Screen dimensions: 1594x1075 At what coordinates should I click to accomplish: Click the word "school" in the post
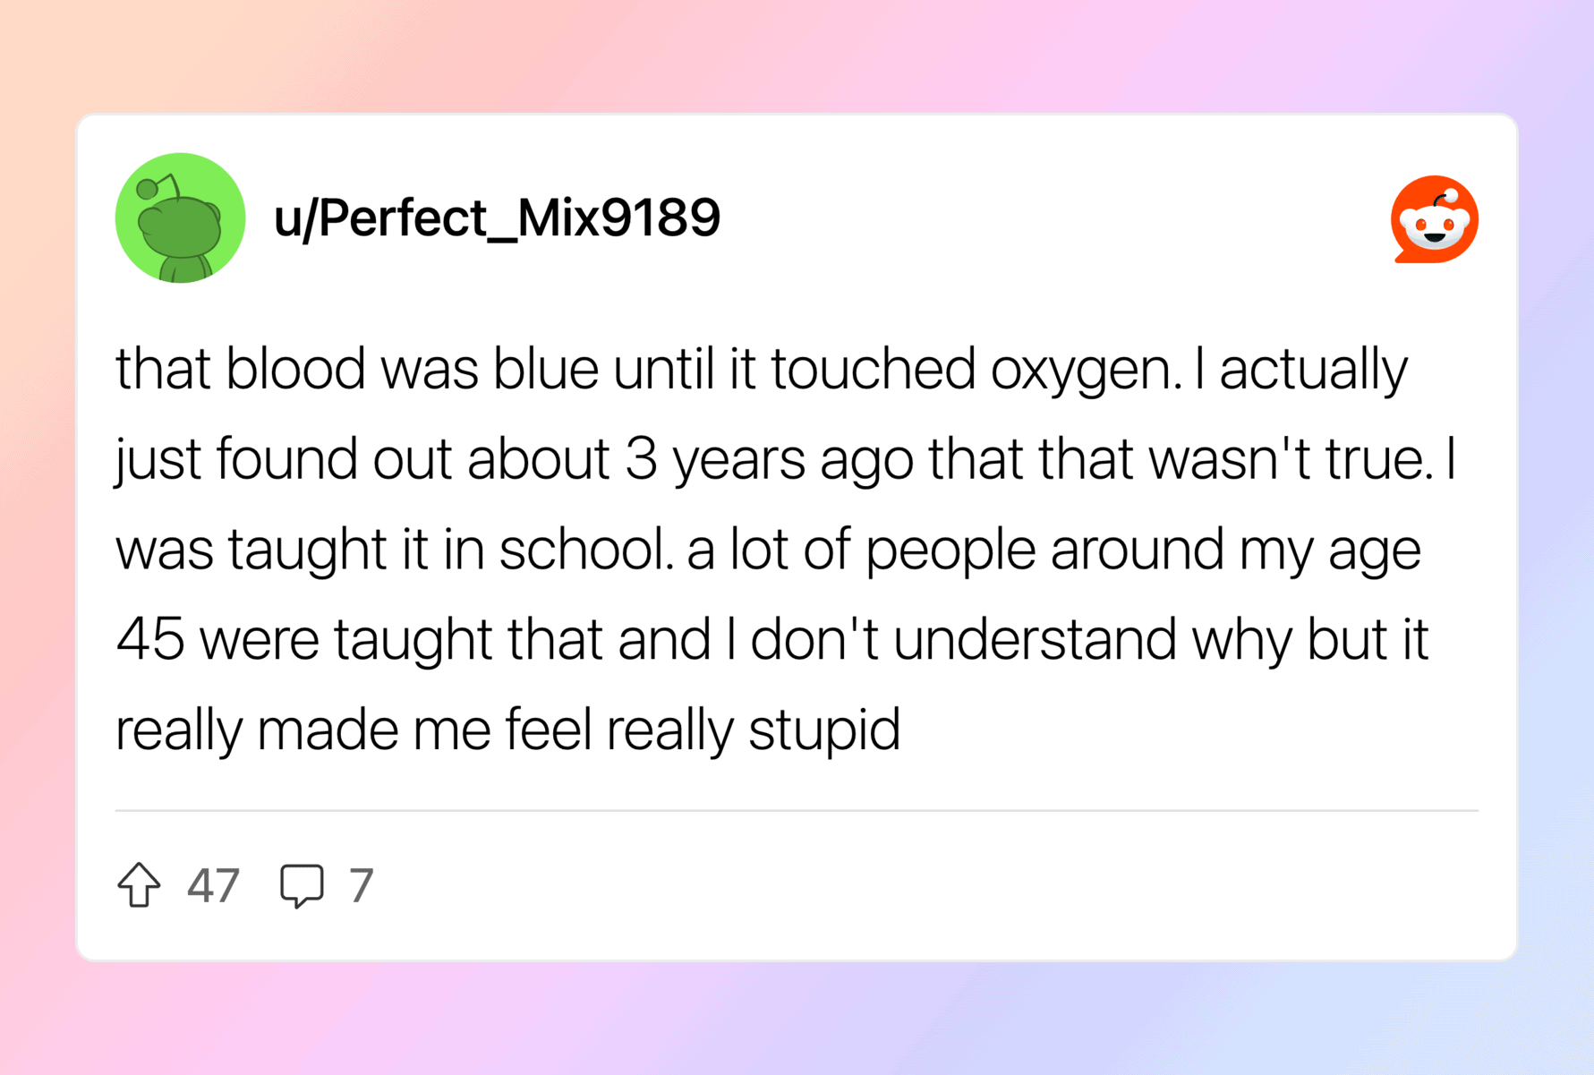click(583, 549)
